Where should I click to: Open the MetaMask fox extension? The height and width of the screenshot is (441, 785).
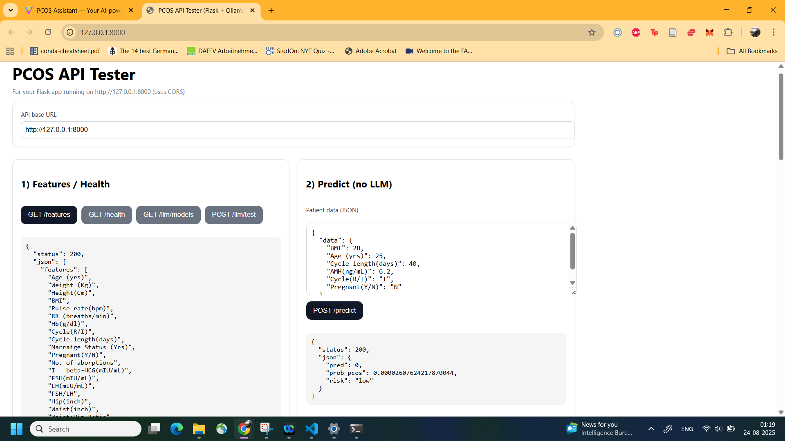[x=709, y=32]
